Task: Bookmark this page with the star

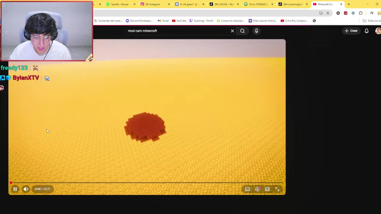Action: coord(328,13)
